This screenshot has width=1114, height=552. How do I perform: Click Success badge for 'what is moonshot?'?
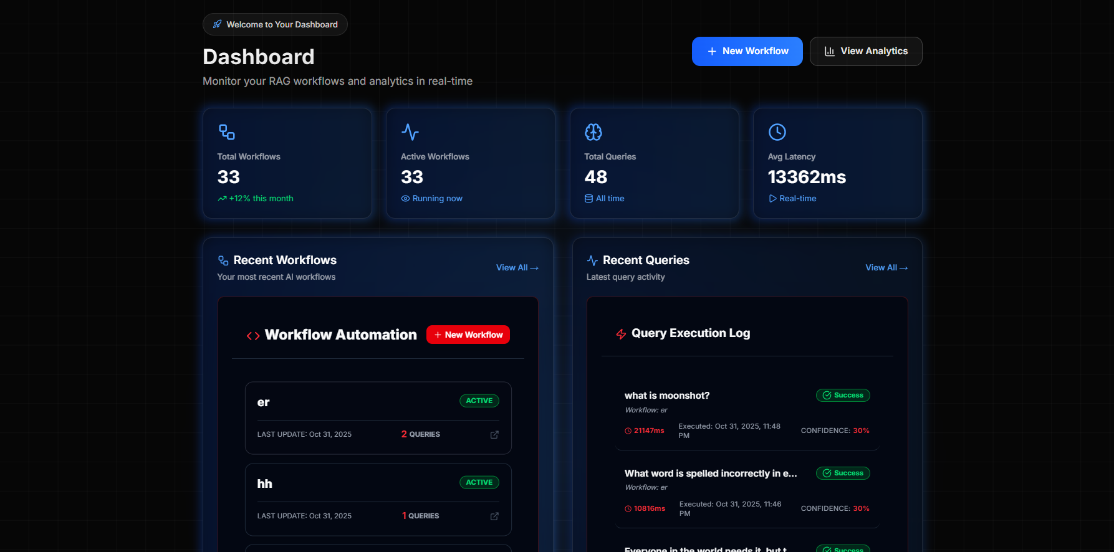pyautogui.click(x=843, y=395)
